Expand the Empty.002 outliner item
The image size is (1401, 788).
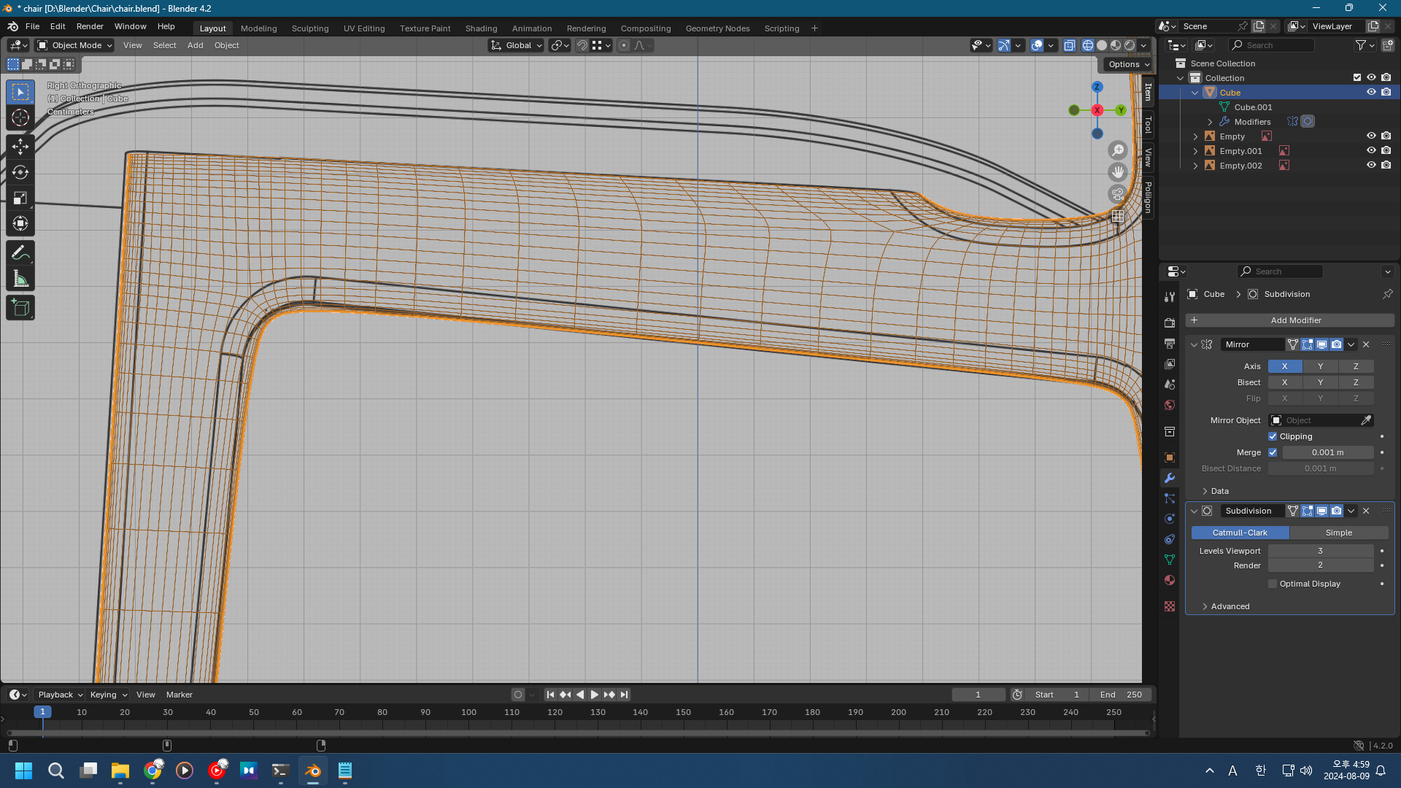tap(1195, 166)
